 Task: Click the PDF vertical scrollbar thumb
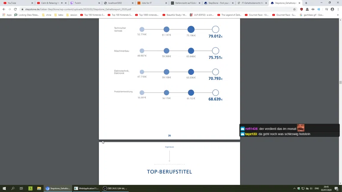tap(340, 82)
